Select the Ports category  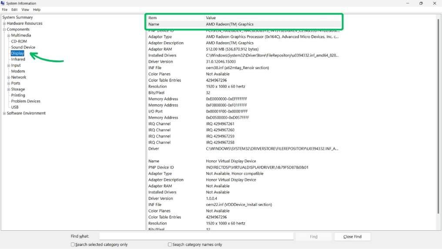pos(16,83)
